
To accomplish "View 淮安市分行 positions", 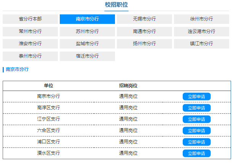I will (x=30, y=44).
